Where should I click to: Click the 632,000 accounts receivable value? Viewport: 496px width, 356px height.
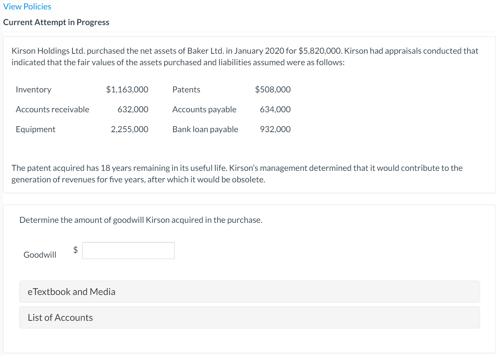(133, 109)
